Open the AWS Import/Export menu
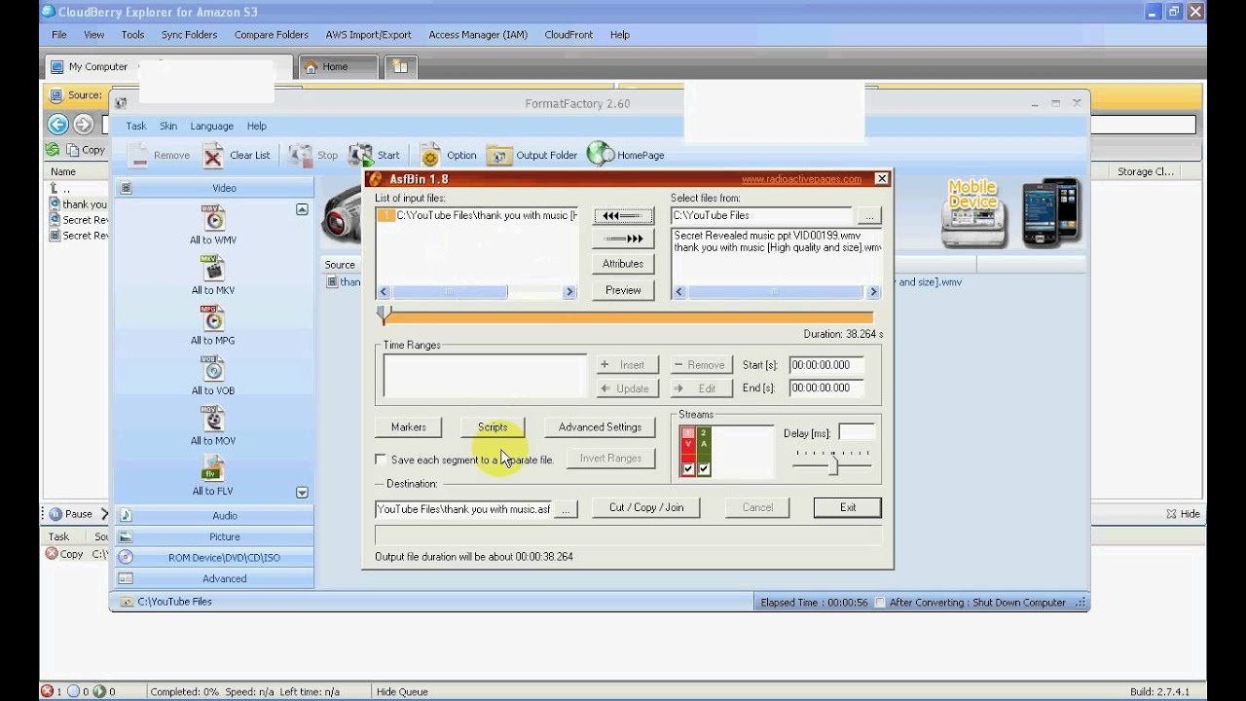The image size is (1246, 701). [368, 34]
